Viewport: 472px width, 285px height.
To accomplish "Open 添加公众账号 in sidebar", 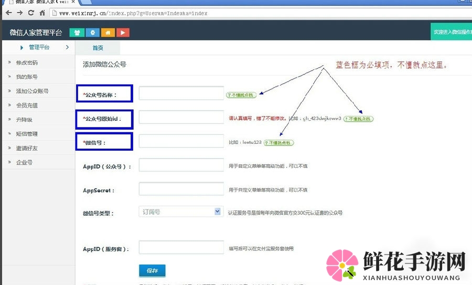I will [x=32, y=91].
